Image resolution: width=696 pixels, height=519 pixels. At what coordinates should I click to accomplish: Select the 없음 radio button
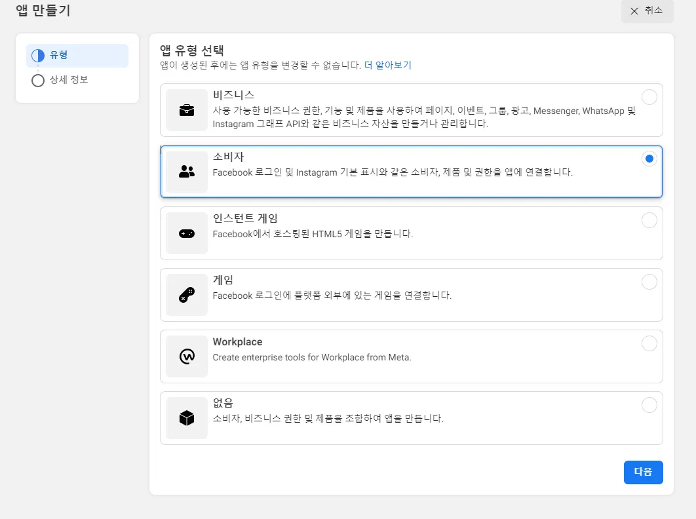click(649, 405)
